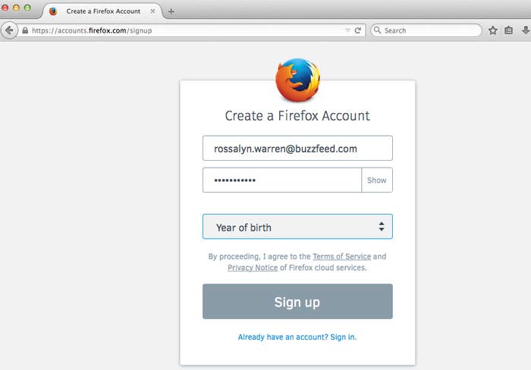
Task: Click the email address input field
Action: tap(297, 149)
